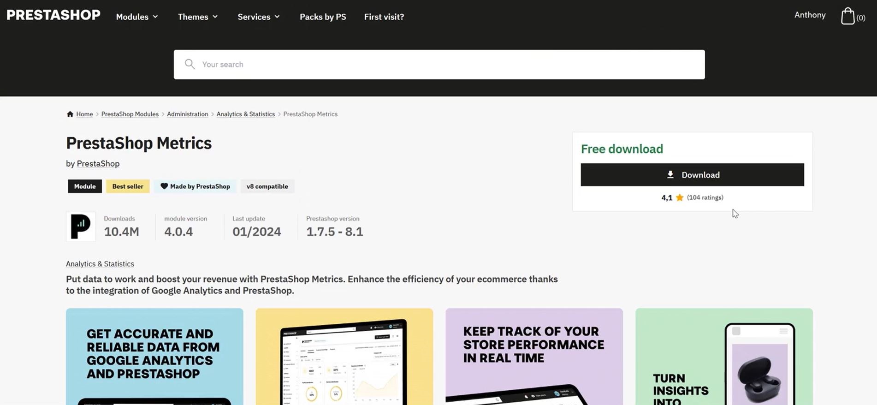Image resolution: width=877 pixels, height=405 pixels.
Task: Open the yellow dashboard screenshot image
Action: (344, 357)
